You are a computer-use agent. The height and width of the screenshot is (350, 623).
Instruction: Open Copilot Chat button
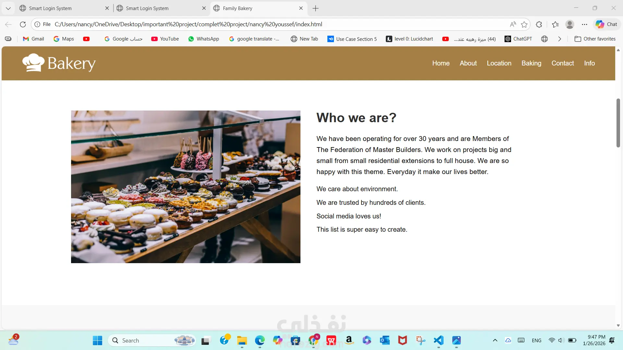606,24
